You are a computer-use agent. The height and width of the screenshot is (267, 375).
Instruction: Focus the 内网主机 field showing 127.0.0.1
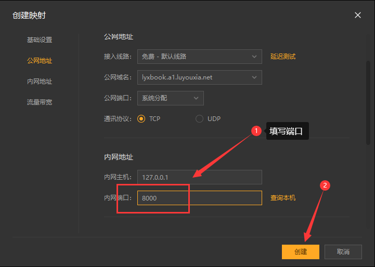[x=199, y=177]
